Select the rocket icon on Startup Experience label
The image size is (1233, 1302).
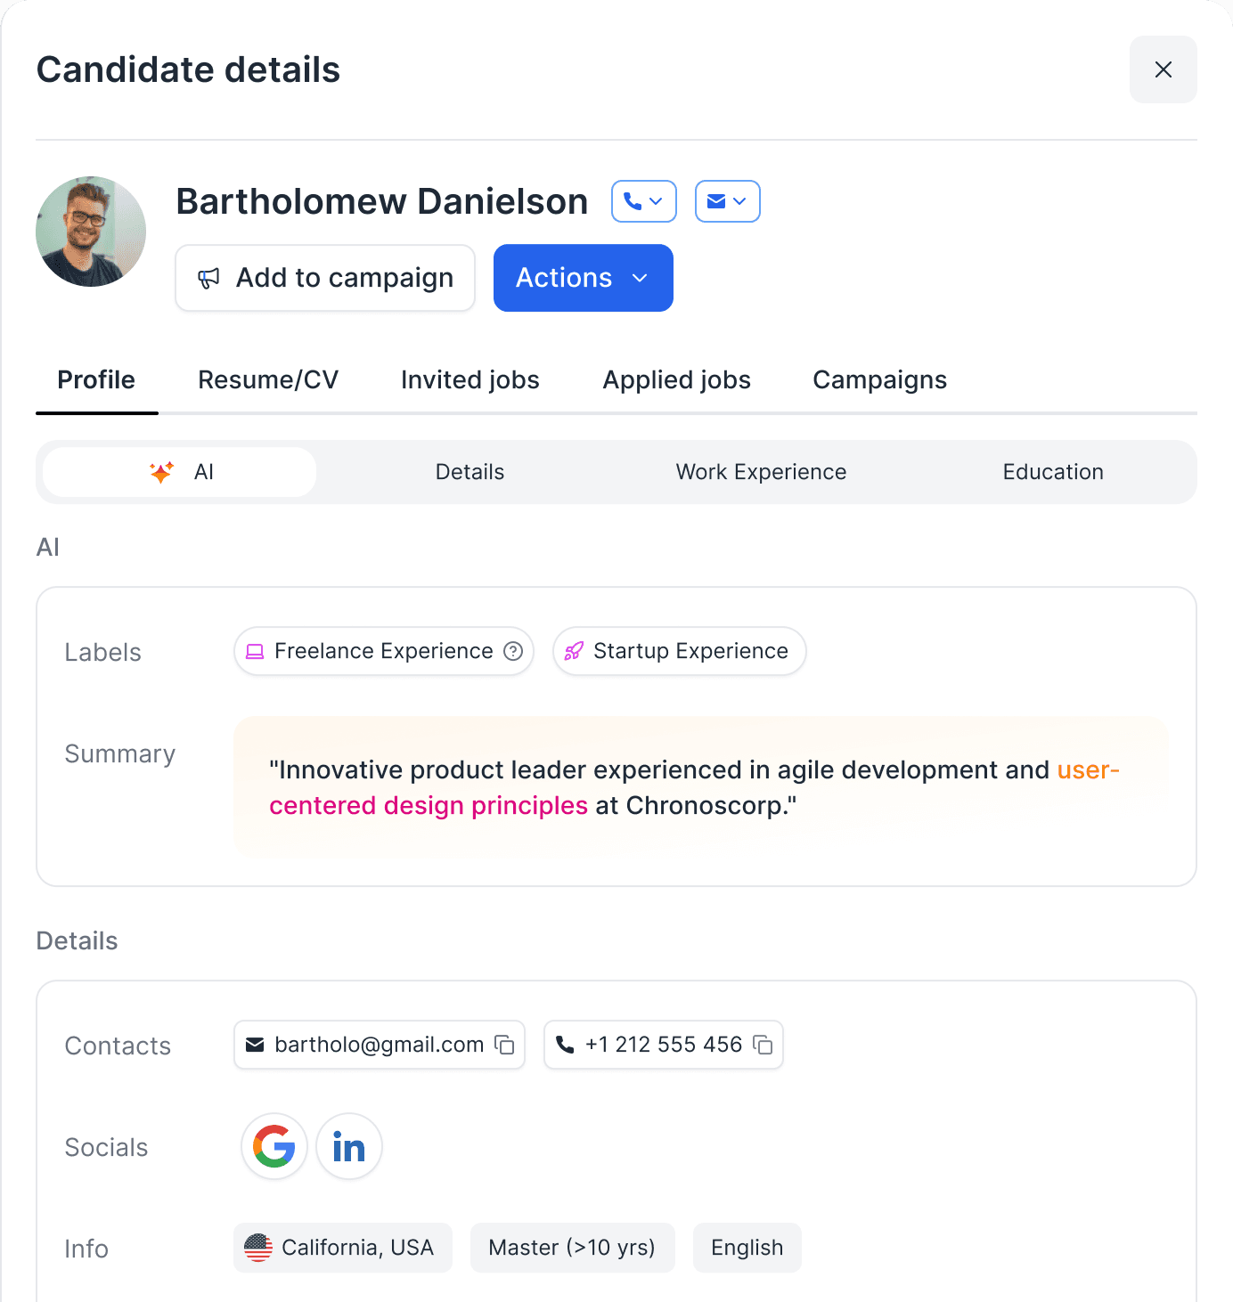point(575,651)
